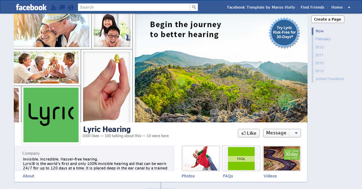
Task: Go to Home in top navigation
Action: pos(337,7)
